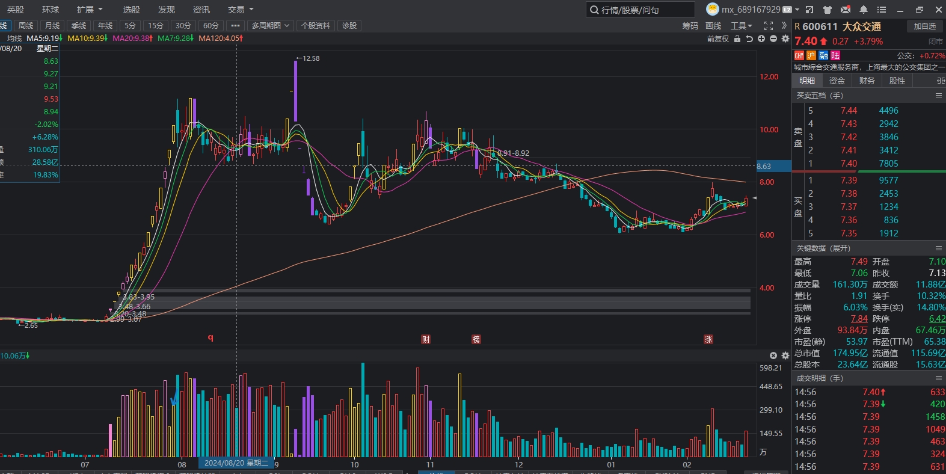Click the search box 行情/股票/问句
This screenshot has height=474, width=946.
[x=640, y=10]
